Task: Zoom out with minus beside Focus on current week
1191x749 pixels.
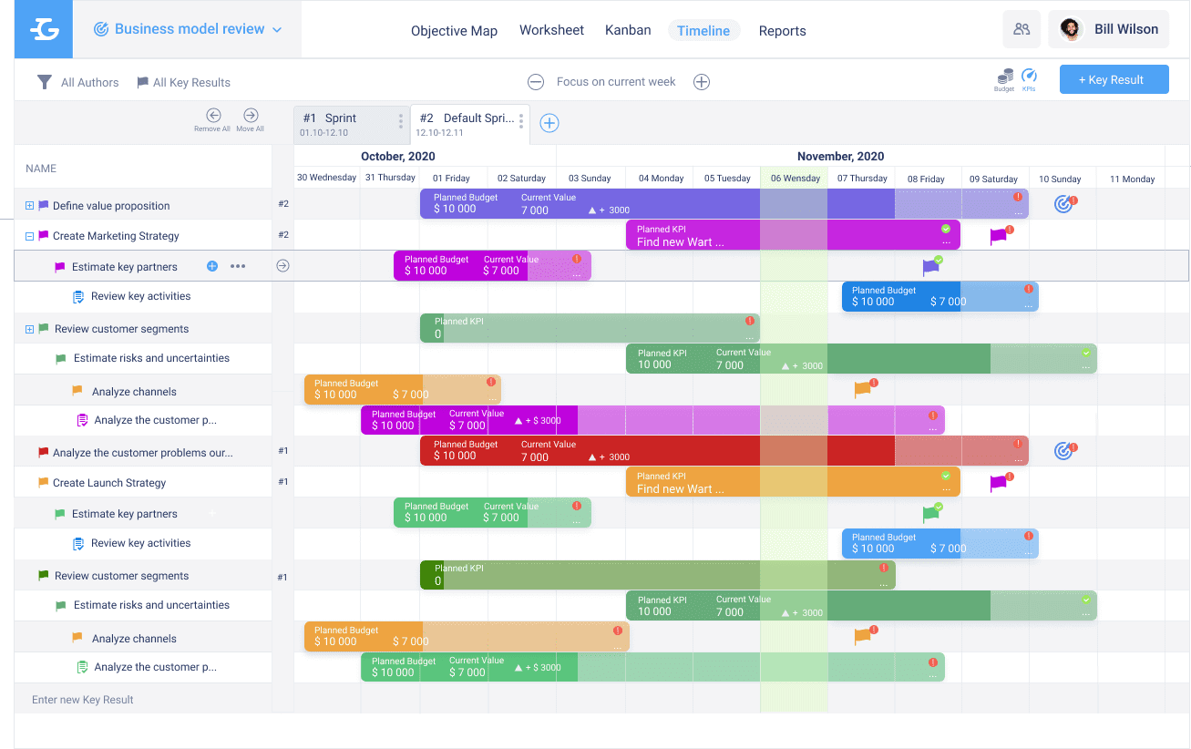Action: [x=536, y=82]
